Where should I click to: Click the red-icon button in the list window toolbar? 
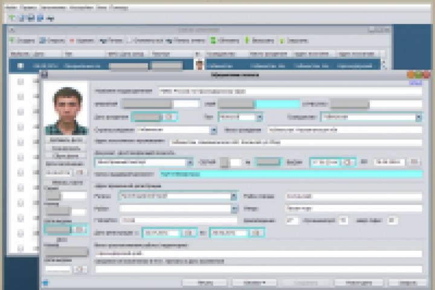click(x=82, y=40)
